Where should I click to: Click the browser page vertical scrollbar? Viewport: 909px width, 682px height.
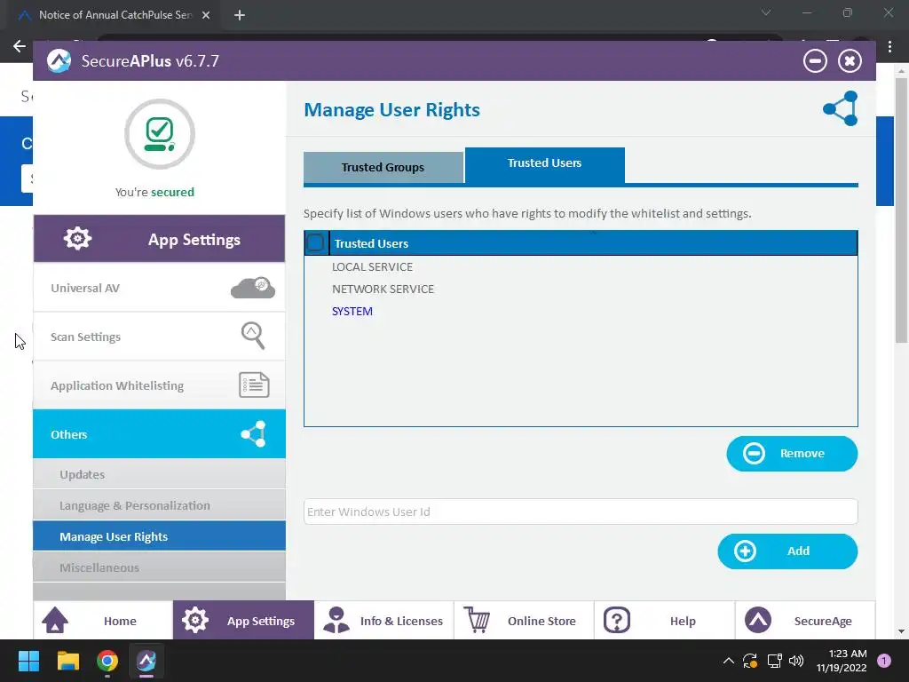pyautogui.click(x=901, y=209)
